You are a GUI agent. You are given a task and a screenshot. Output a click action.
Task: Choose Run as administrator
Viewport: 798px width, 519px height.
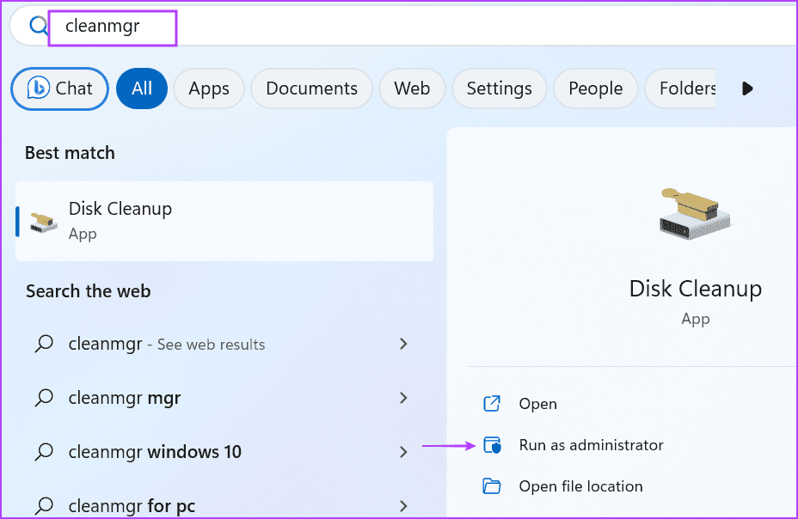tap(591, 445)
